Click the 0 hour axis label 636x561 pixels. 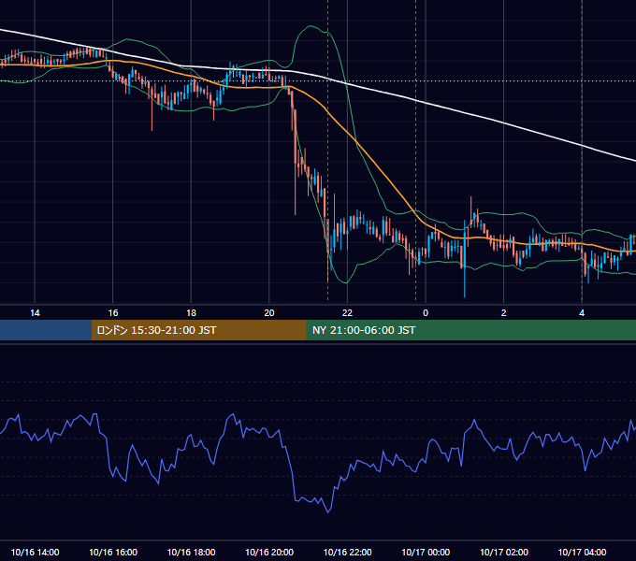coord(426,313)
